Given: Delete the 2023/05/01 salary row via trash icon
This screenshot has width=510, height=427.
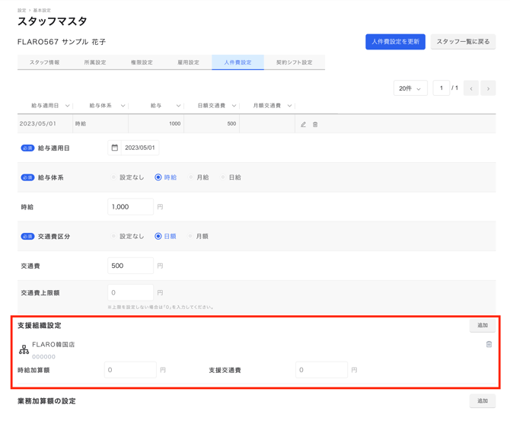Looking at the screenshot, I should (x=315, y=124).
